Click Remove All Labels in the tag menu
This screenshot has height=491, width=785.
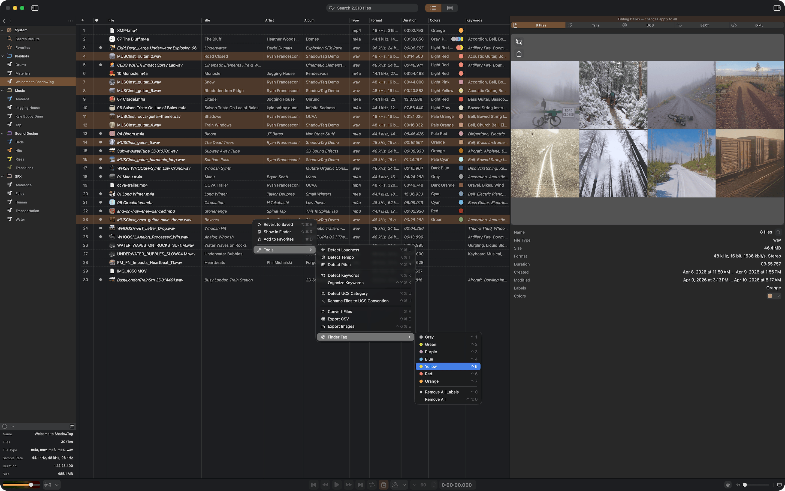442,392
